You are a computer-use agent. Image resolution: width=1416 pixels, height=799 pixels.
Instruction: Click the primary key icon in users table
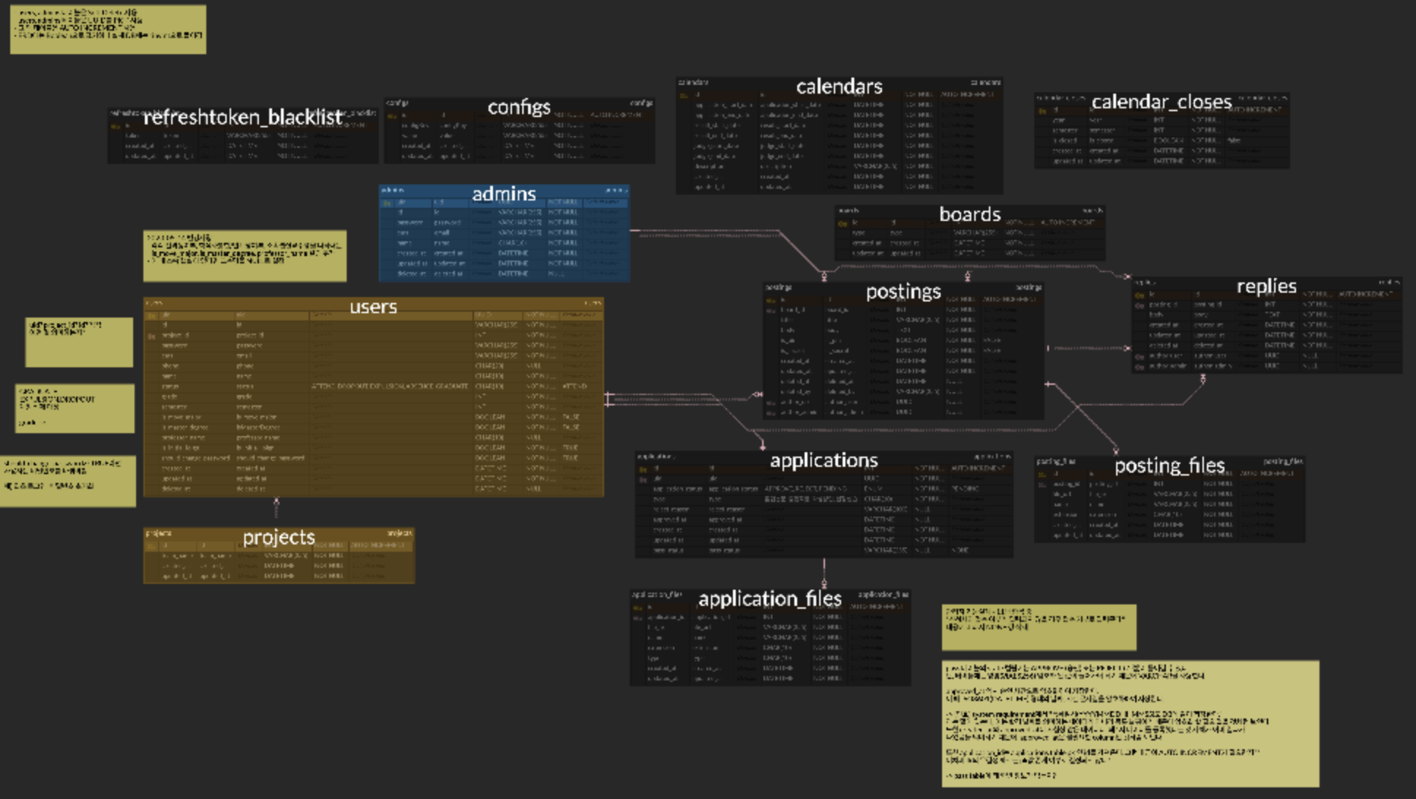click(x=151, y=315)
